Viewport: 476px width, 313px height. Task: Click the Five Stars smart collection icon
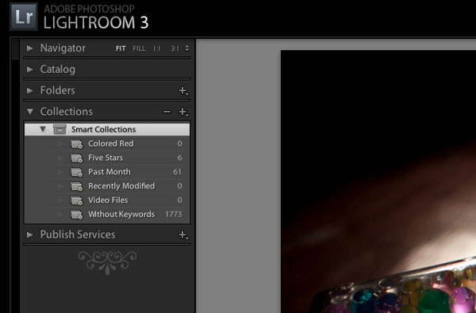point(76,158)
